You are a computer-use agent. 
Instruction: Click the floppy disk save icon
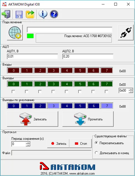[19, 14]
